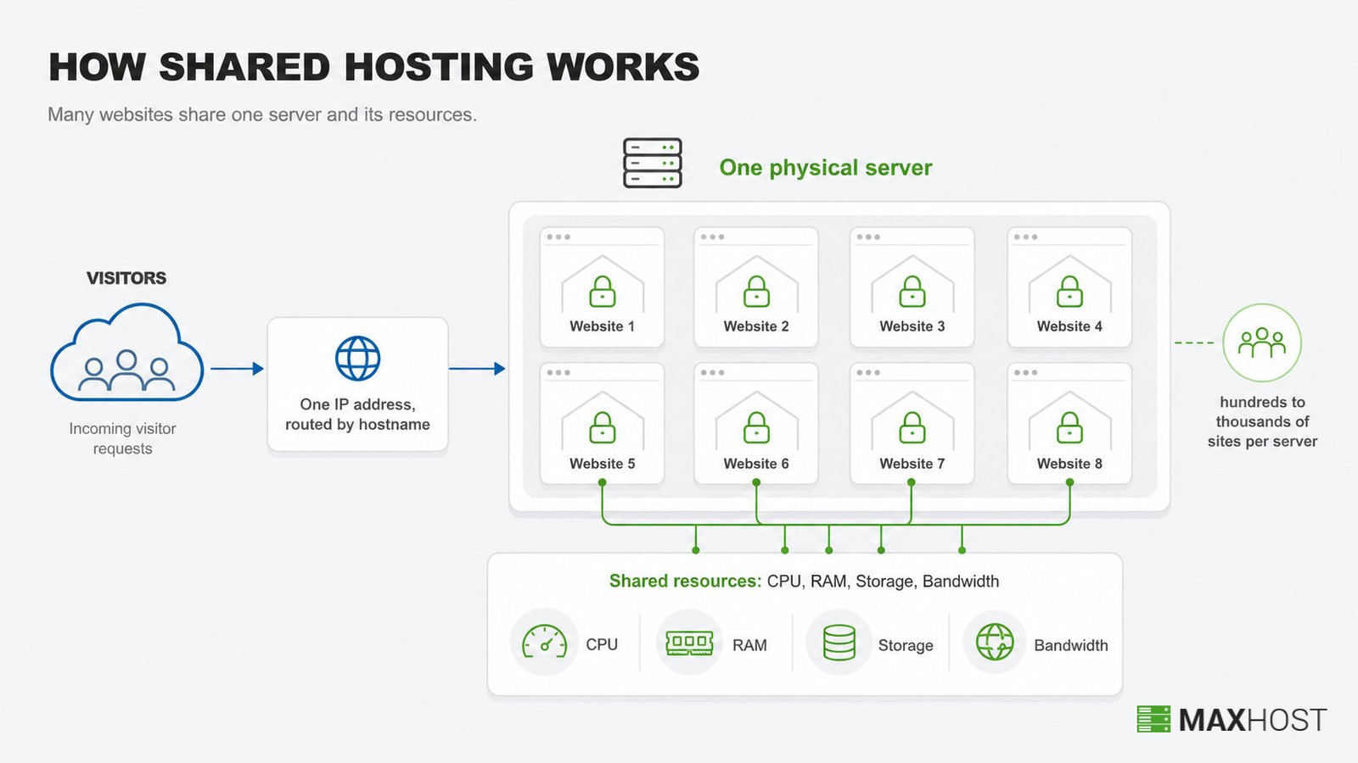Click the 'HOW SHARED HOSTING WORKS' title

pyautogui.click(x=374, y=67)
